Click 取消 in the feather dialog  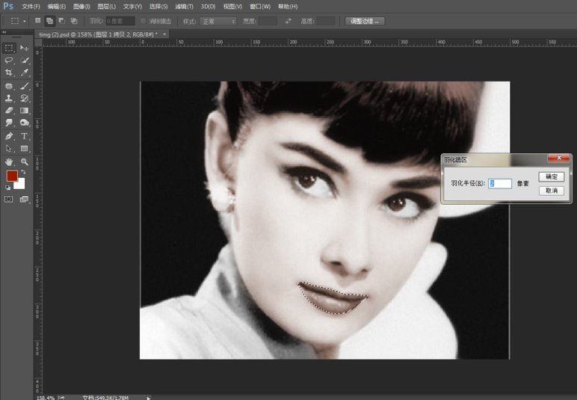click(x=551, y=191)
